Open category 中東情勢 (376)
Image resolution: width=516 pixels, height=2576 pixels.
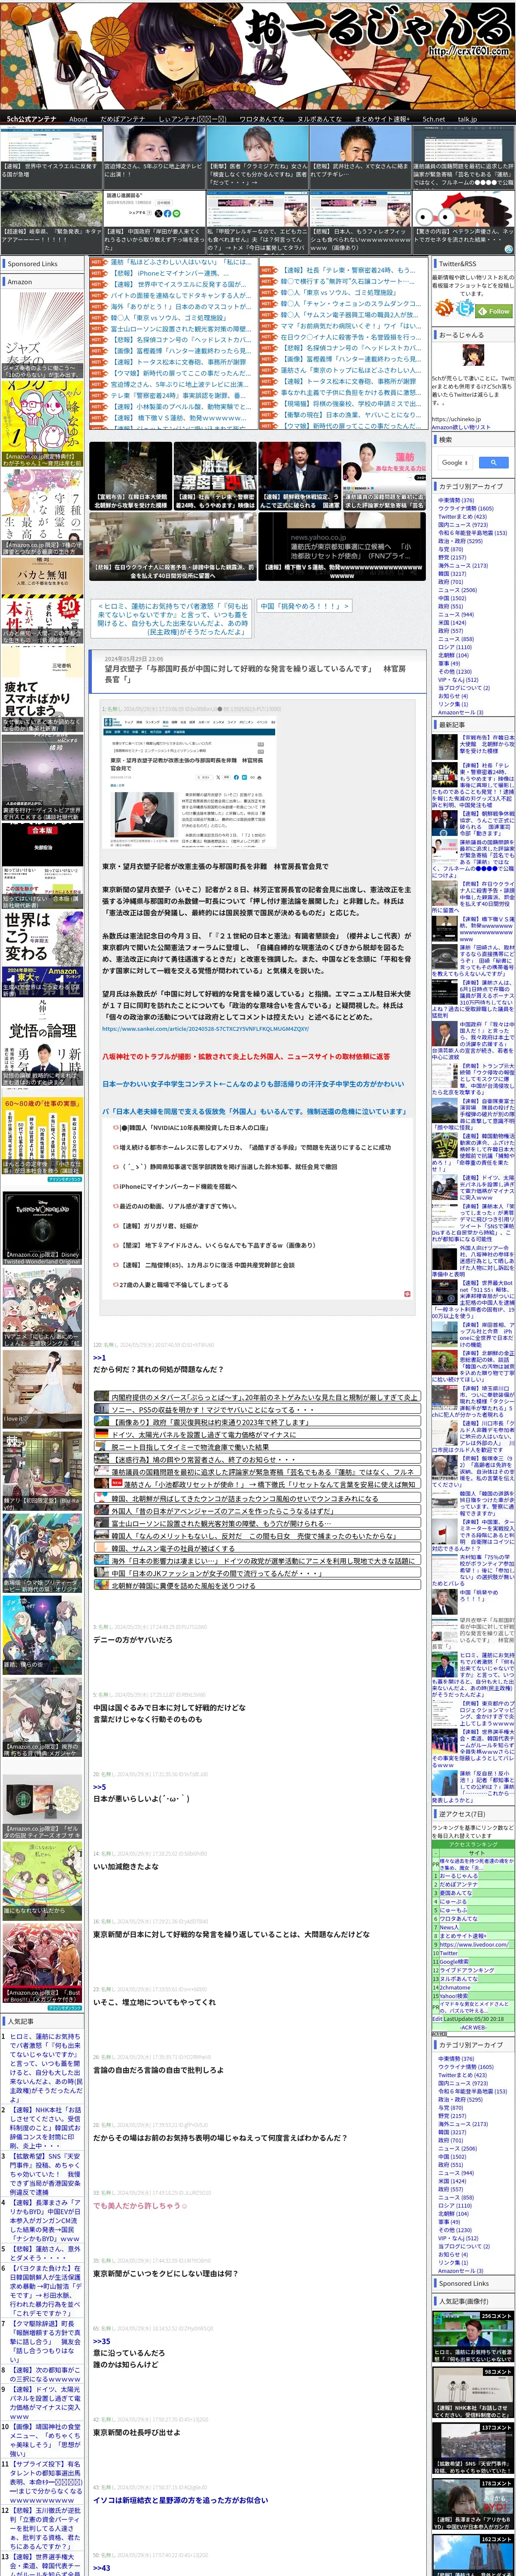click(456, 500)
